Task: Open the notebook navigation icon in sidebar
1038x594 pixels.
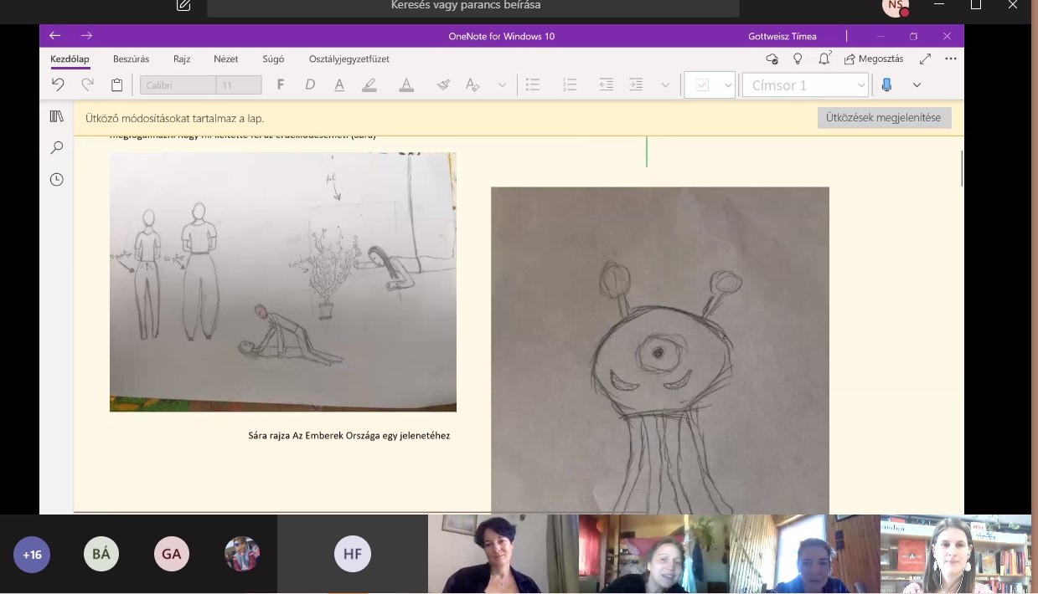Action: tap(57, 116)
